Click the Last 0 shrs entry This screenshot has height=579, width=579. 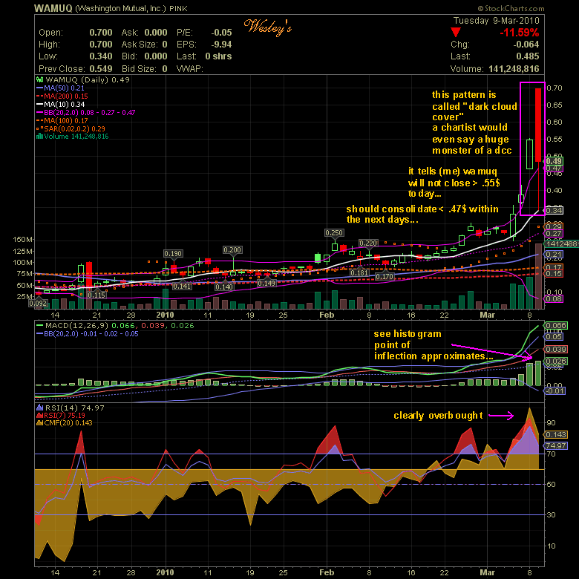click(204, 56)
